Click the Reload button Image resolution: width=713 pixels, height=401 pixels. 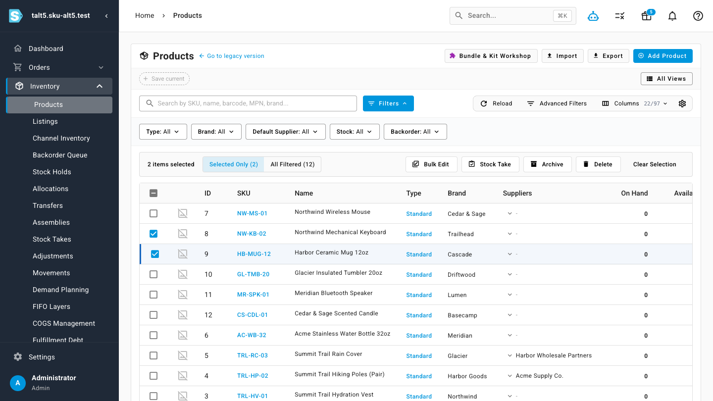click(496, 103)
